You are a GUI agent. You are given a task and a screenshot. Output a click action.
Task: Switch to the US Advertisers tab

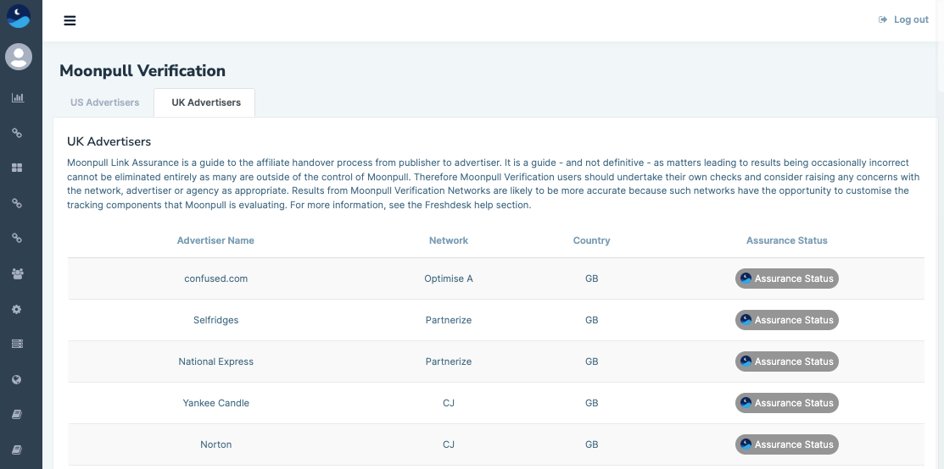(x=105, y=102)
